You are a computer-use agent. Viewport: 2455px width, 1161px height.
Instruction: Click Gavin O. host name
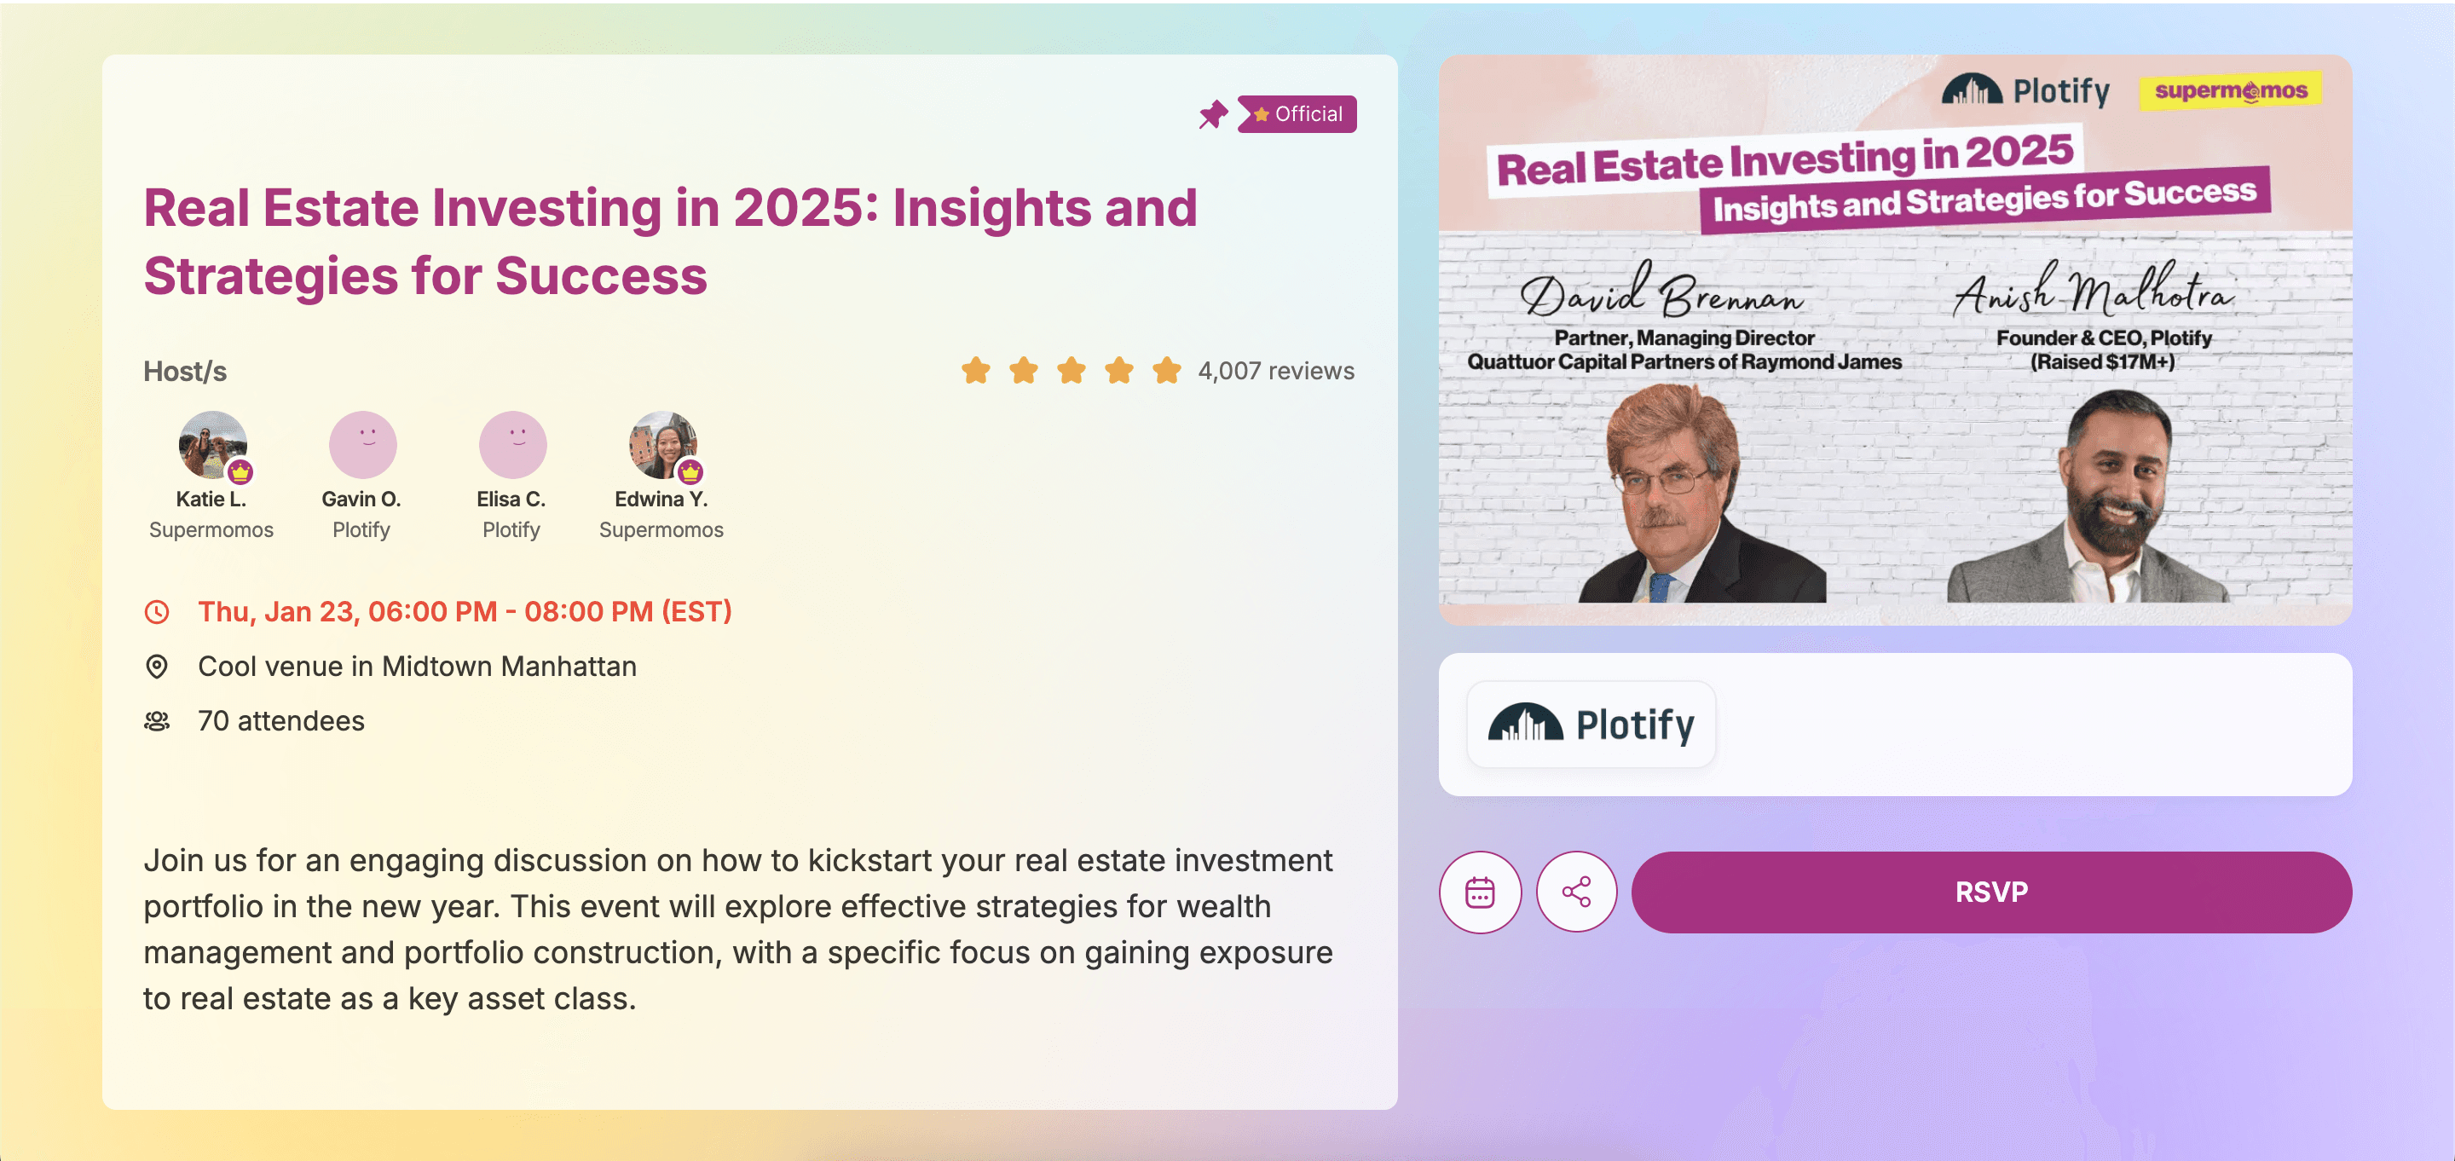361,500
